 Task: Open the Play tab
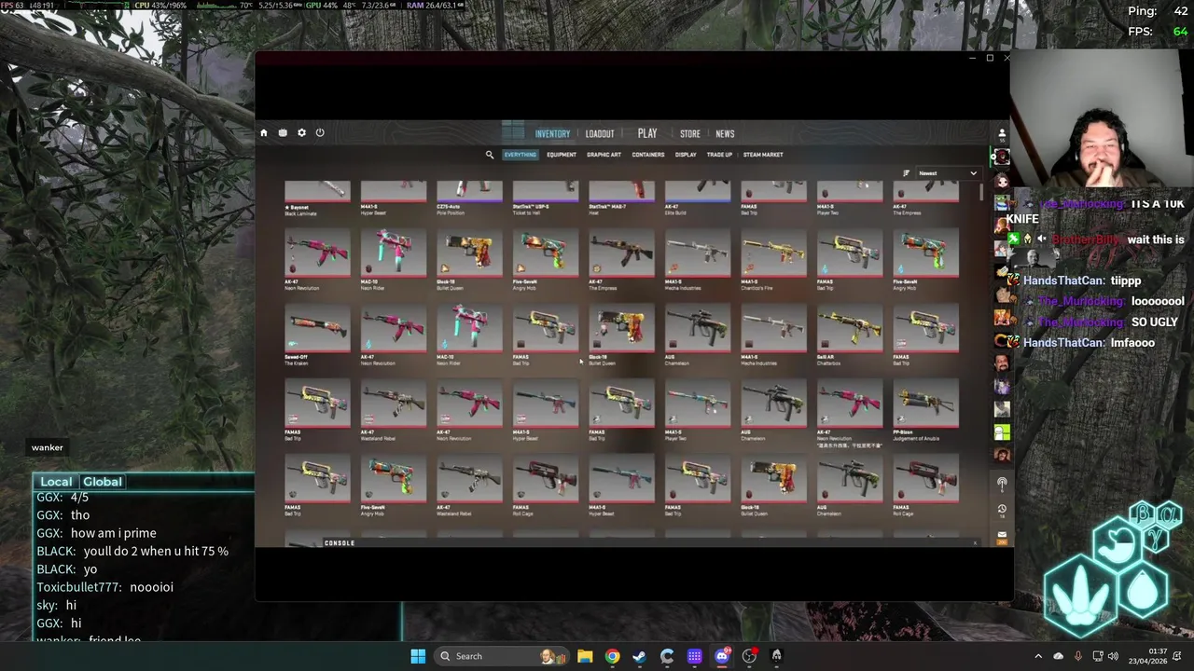[x=647, y=133]
